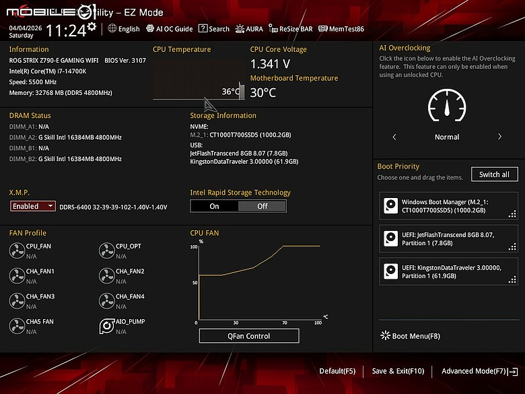Click the Normal overclocking mode label
The width and height of the screenshot is (525, 394).
click(447, 137)
